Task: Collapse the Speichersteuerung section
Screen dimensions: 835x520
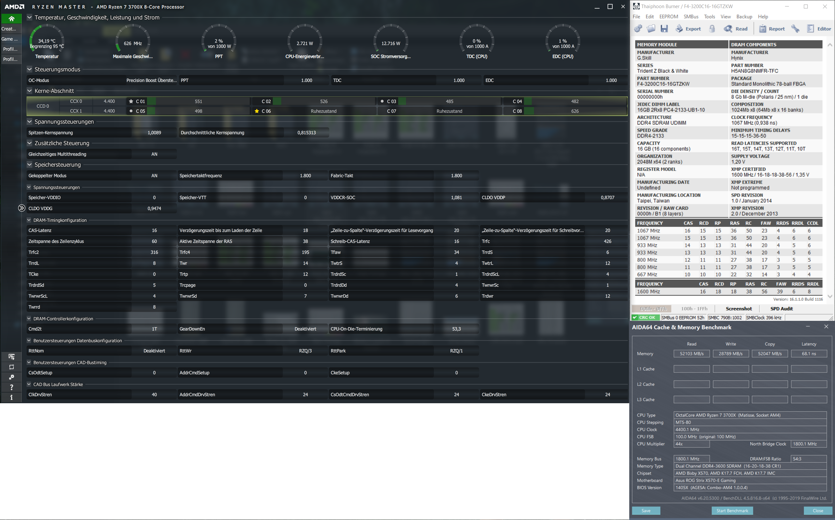Action: click(30, 165)
